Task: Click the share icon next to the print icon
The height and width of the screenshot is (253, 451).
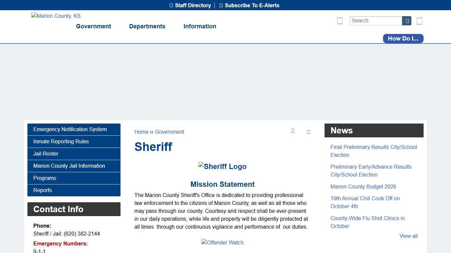Action: pos(309,132)
